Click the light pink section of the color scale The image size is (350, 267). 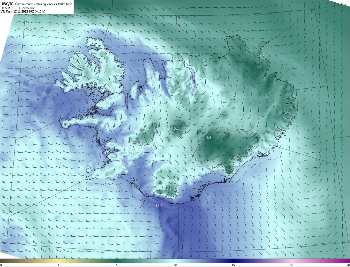click(291, 261)
